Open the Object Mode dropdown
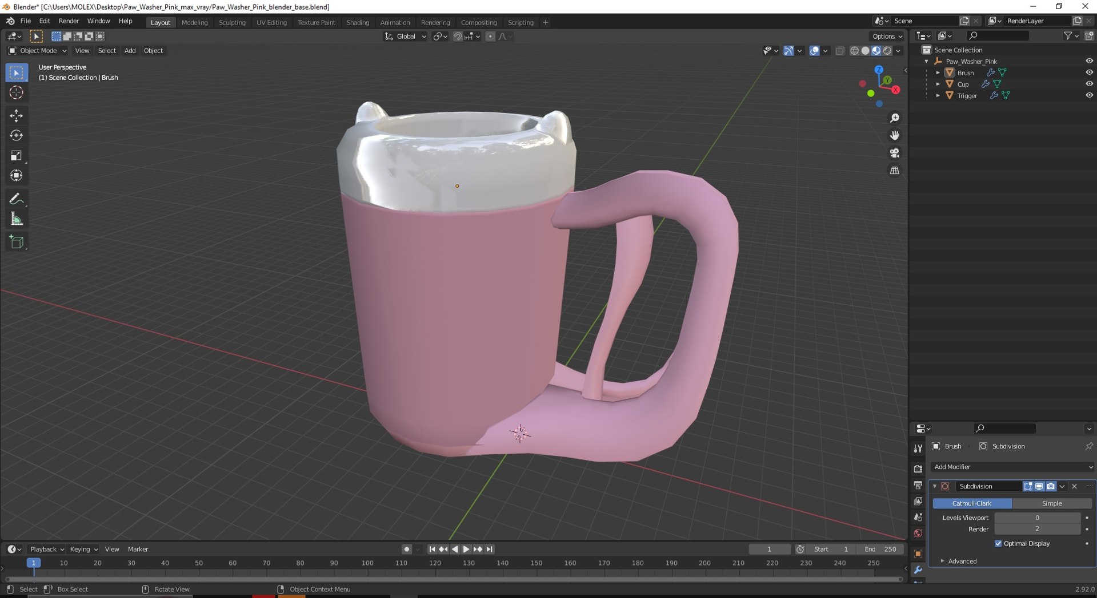This screenshot has width=1097, height=598. (37, 51)
